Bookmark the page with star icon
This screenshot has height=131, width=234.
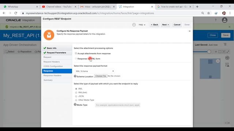point(208,13)
